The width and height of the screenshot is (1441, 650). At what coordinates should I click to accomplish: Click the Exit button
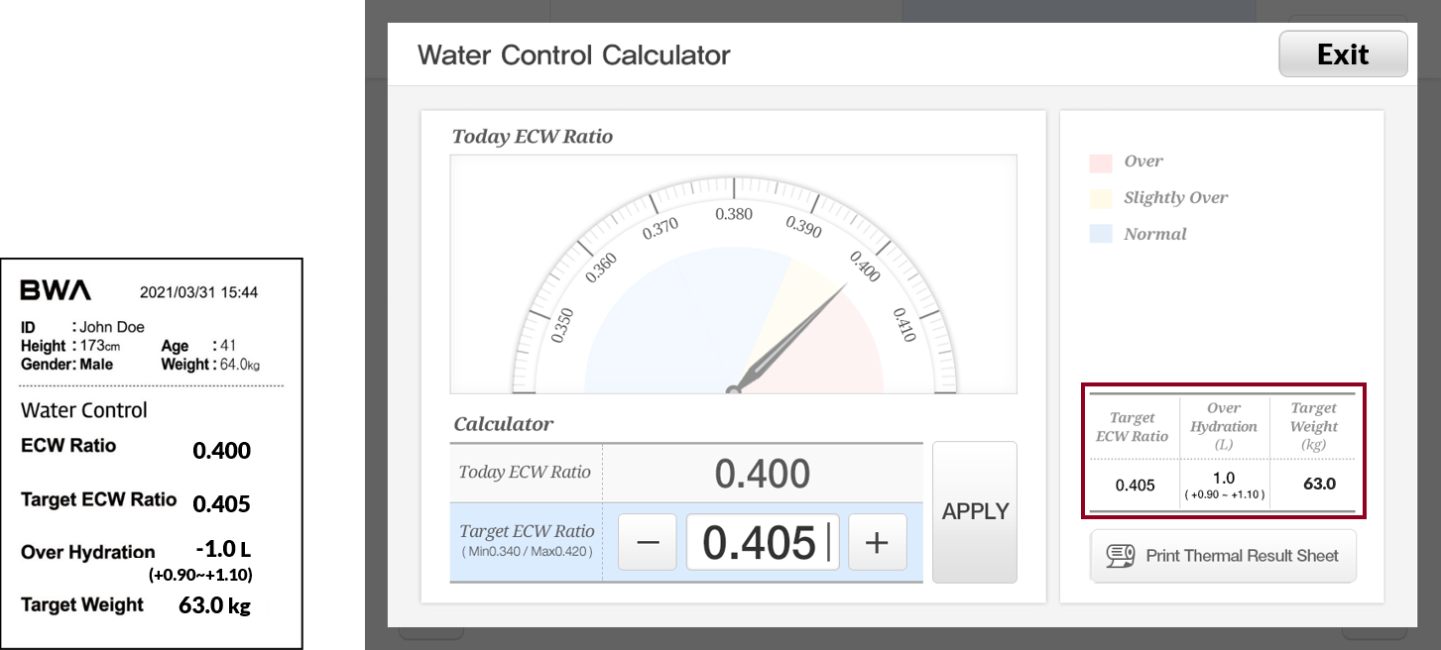point(1343,54)
